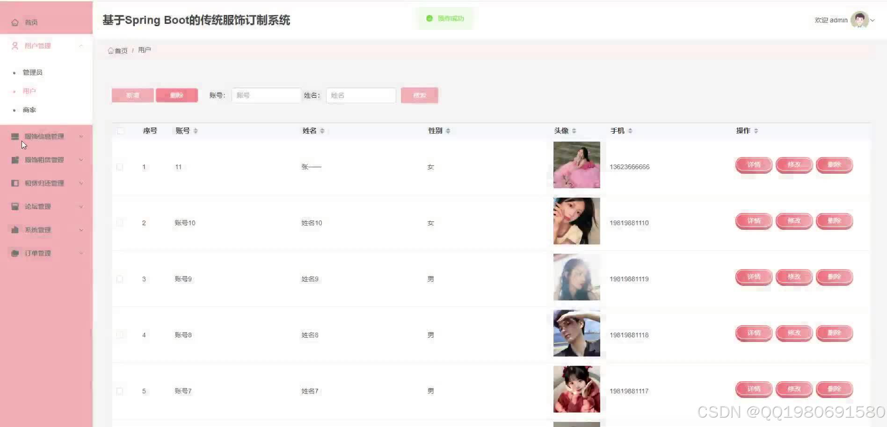Open the 订单管理 menu label
This screenshot has height=427, width=887.
37,253
